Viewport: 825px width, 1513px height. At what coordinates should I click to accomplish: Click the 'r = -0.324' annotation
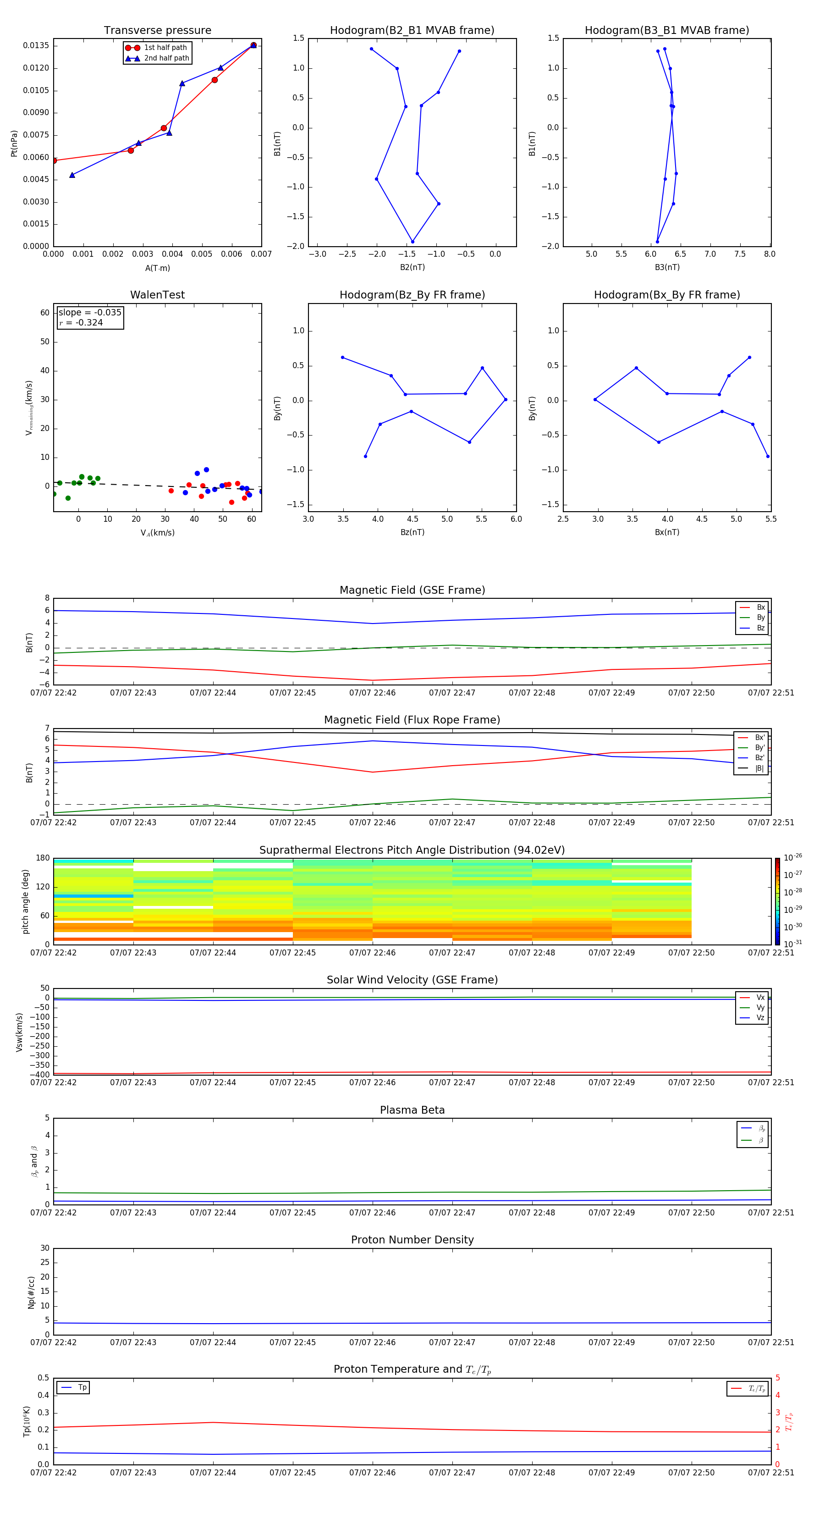pyautogui.click(x=81, y=322)
